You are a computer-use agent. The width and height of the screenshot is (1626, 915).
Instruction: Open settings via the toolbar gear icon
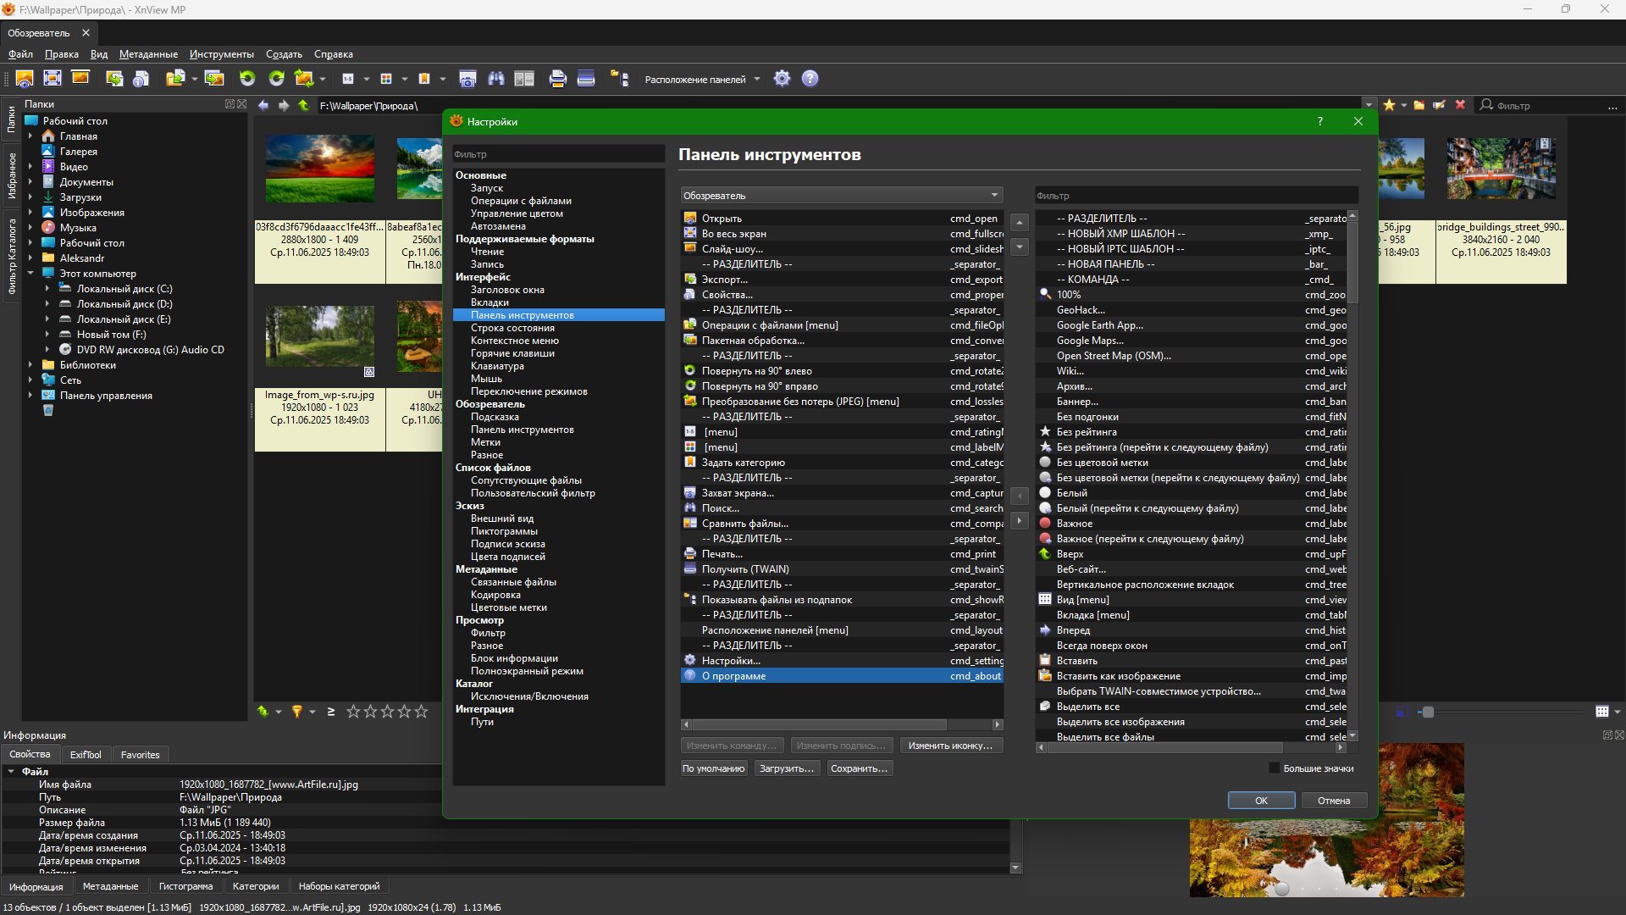782,79
